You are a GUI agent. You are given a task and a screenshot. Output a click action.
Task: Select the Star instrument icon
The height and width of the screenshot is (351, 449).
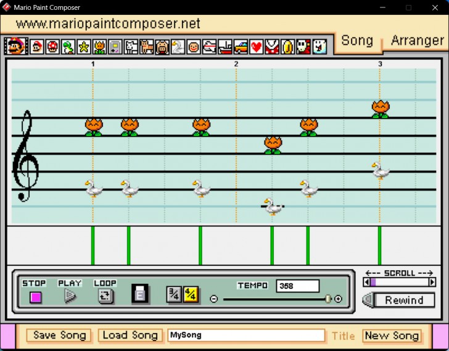coord(84,47)
